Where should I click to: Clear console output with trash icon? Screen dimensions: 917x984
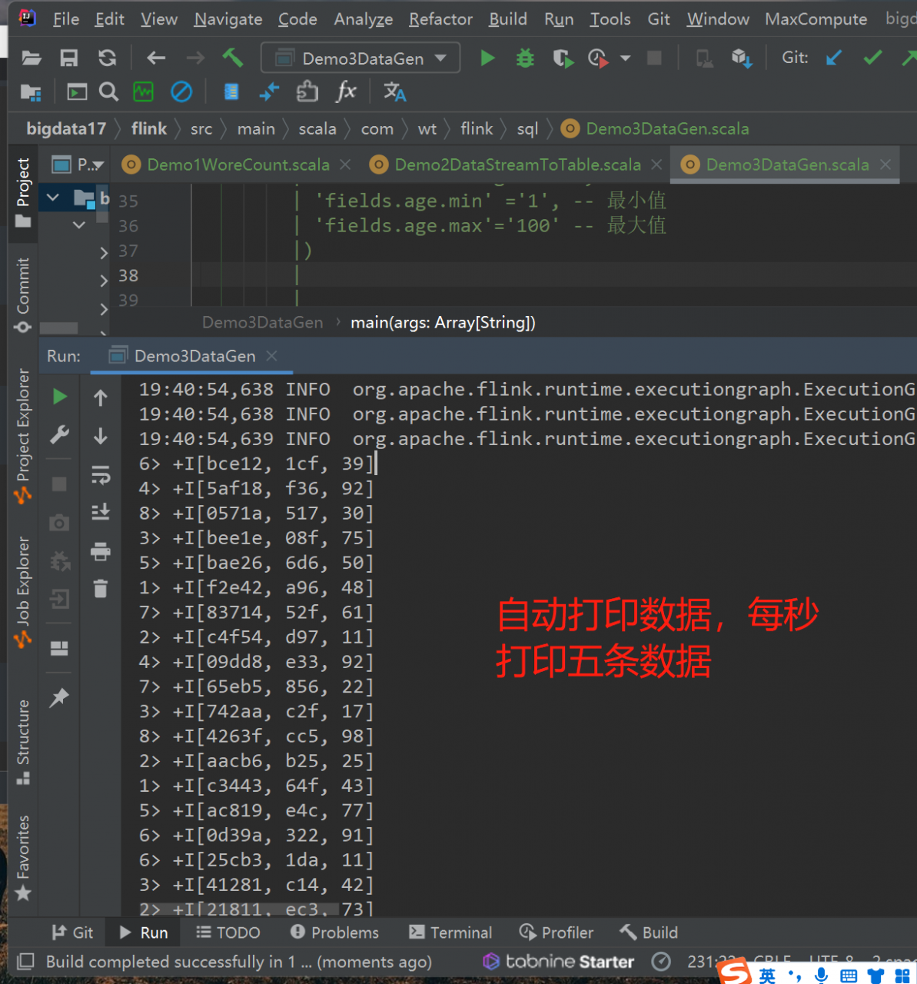[101, 589]
